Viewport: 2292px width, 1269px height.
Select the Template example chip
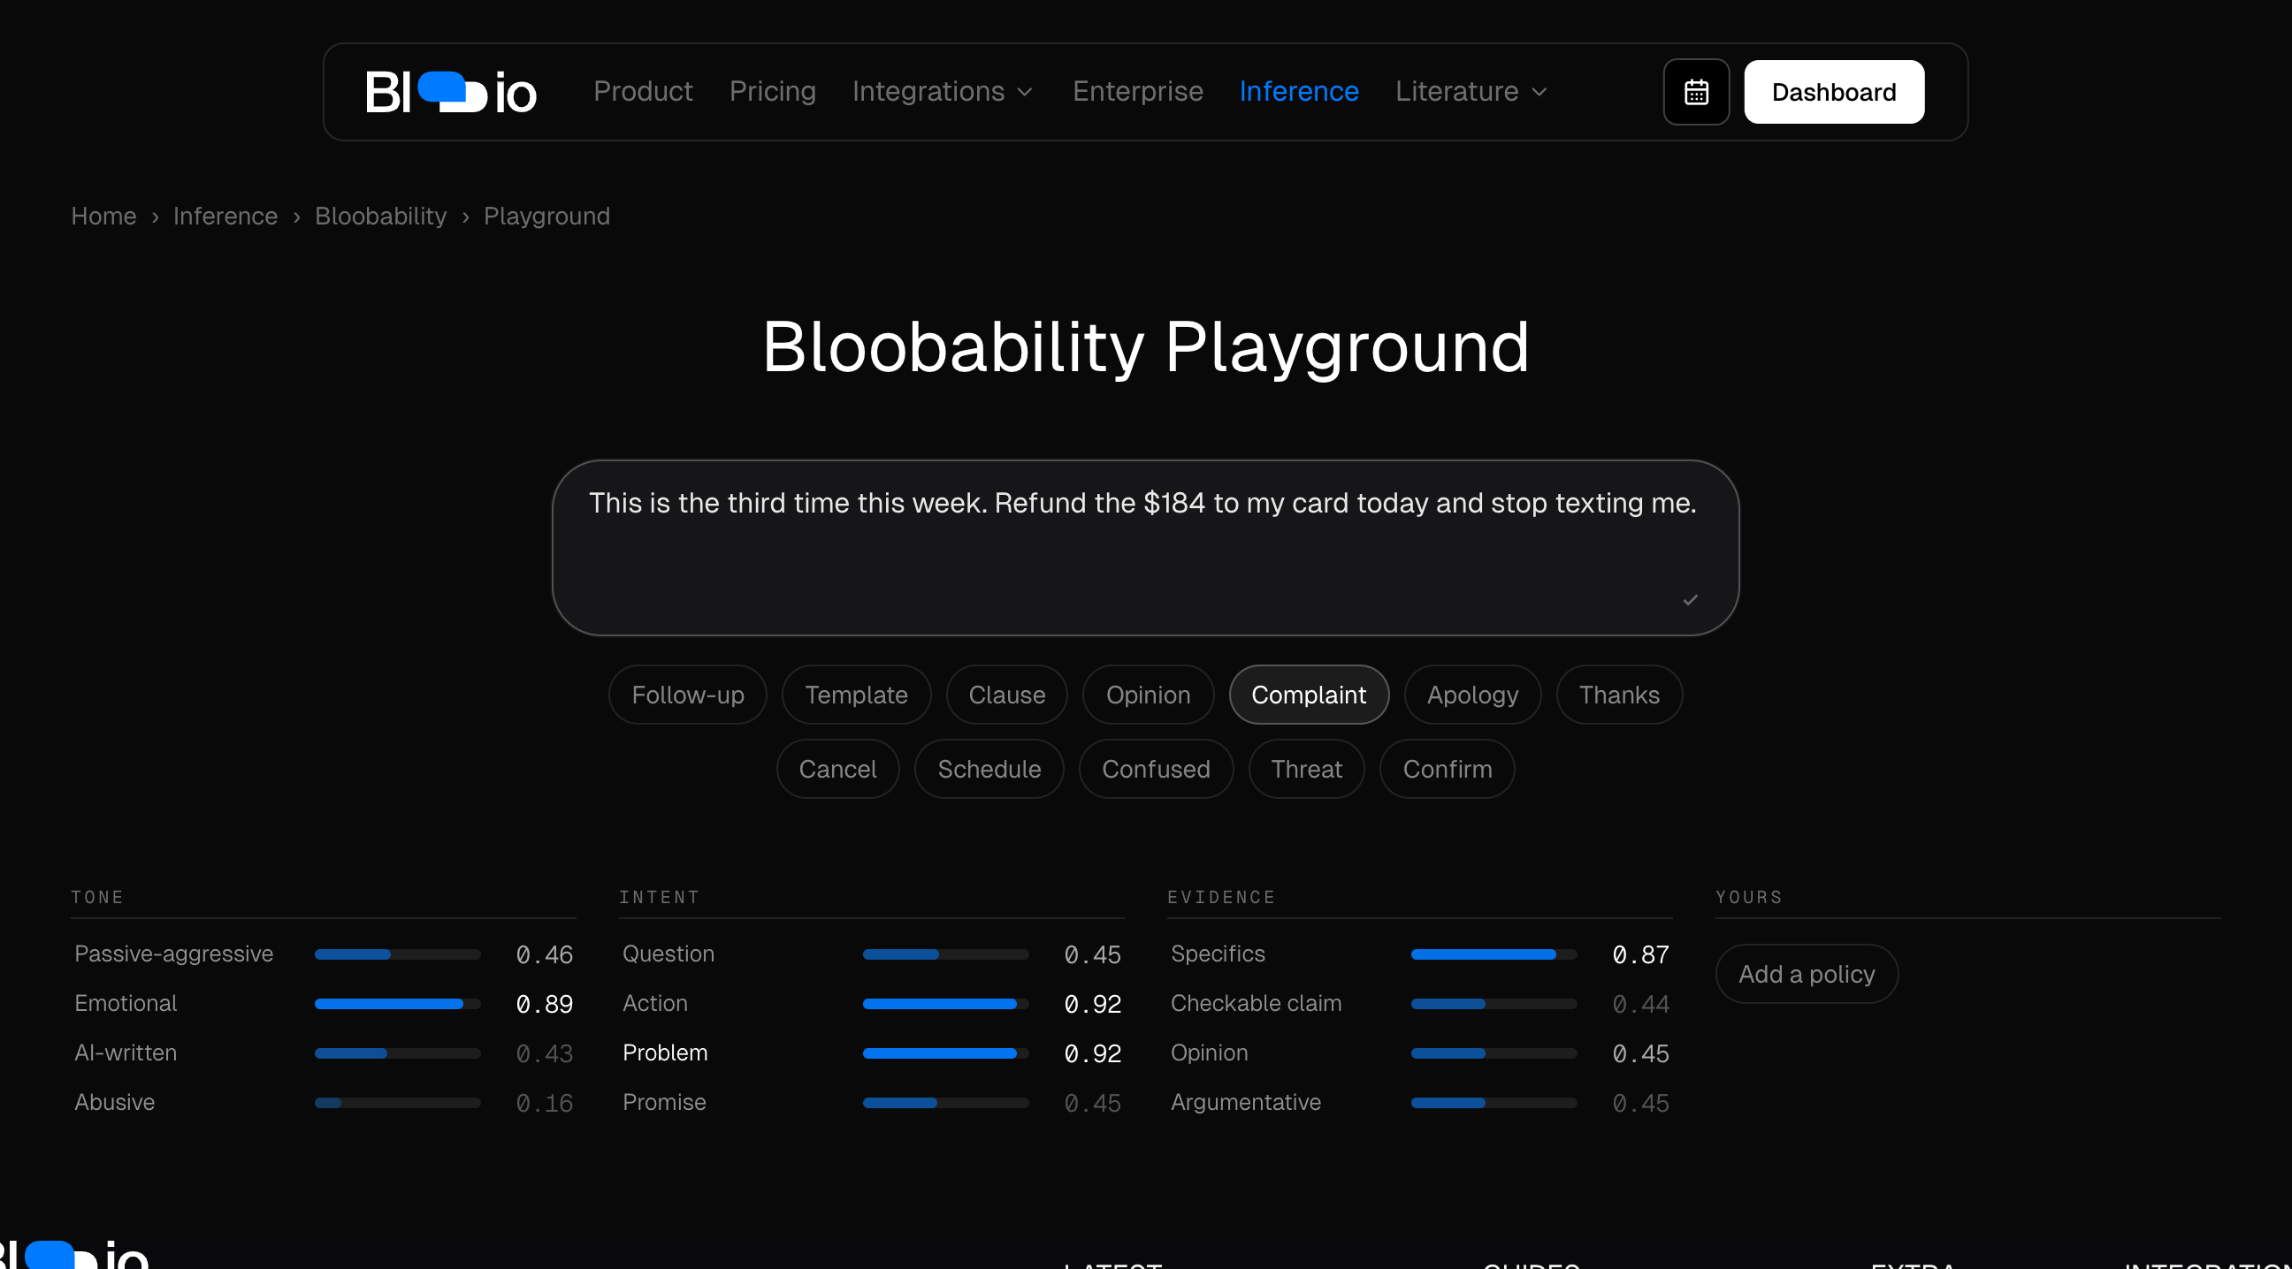point(856,695)
